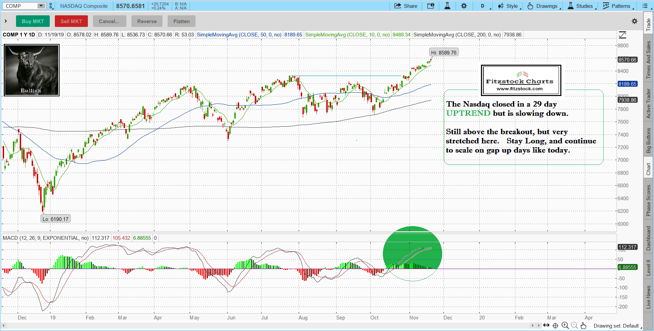
Task: Select the pan hand tool at bottom
Action: tap(583, 326)
